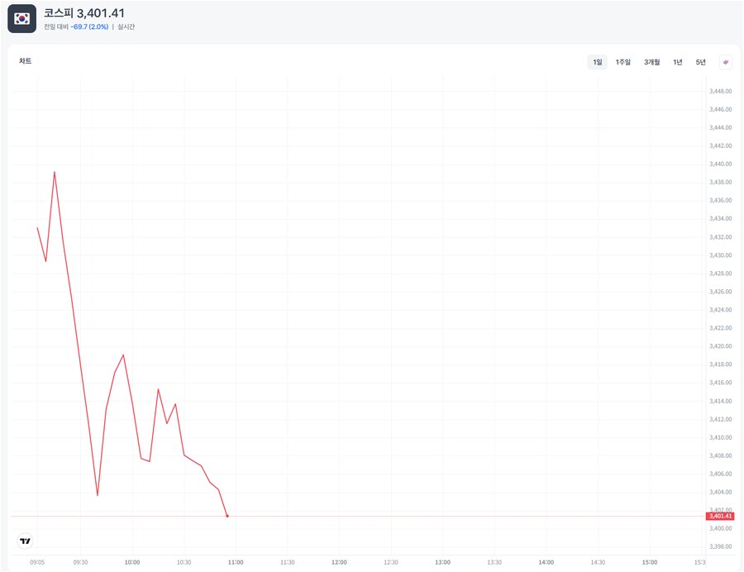Viewport: 744px width, 572px height.
Task: Switch chart to 3개월 range
Action: coord(651,62)
